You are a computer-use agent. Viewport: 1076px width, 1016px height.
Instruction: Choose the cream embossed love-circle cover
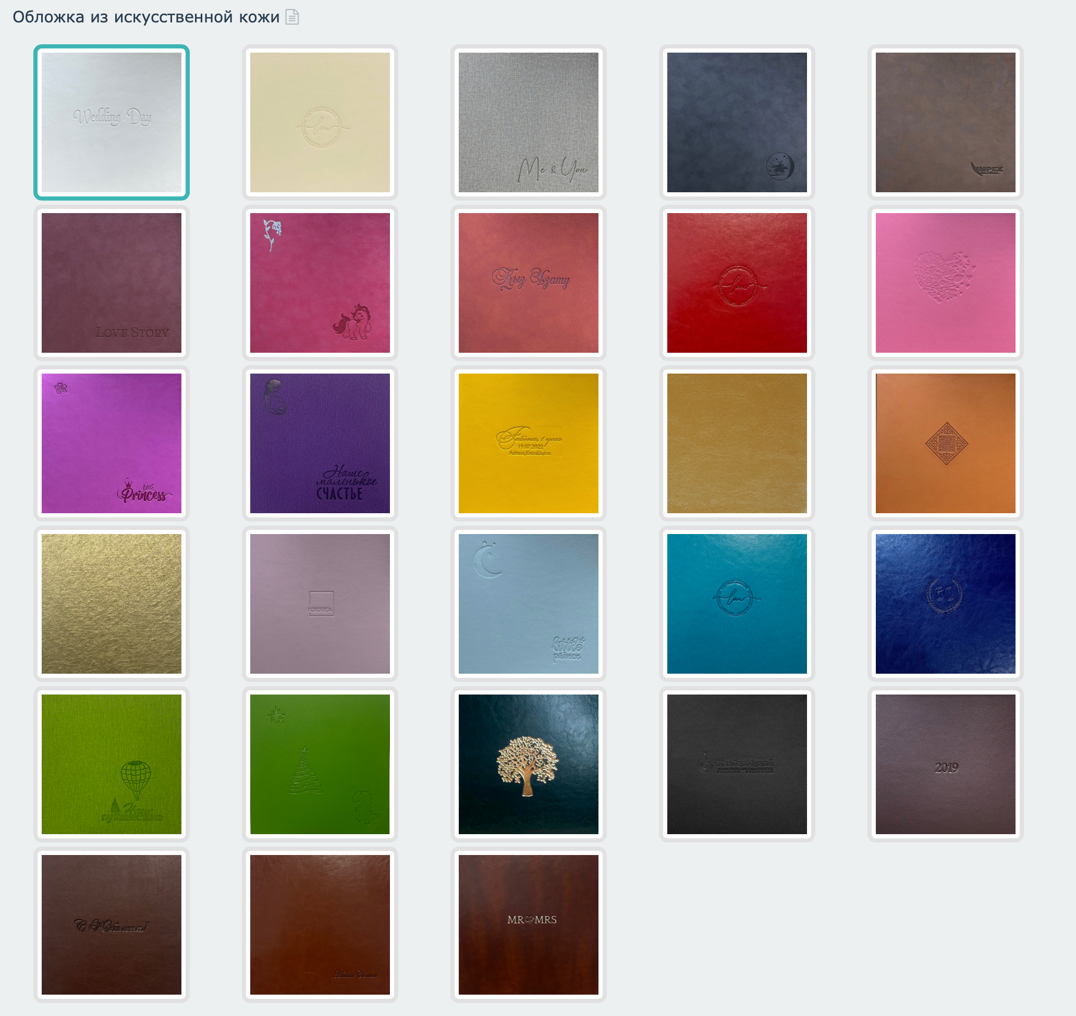click(x=320, y=122)
